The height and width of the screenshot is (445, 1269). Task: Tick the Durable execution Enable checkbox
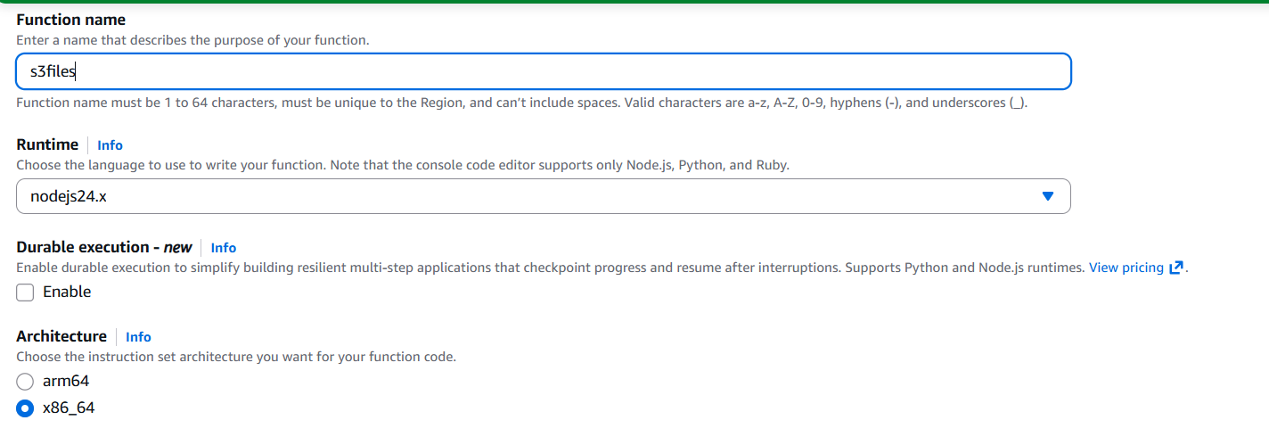25,293
